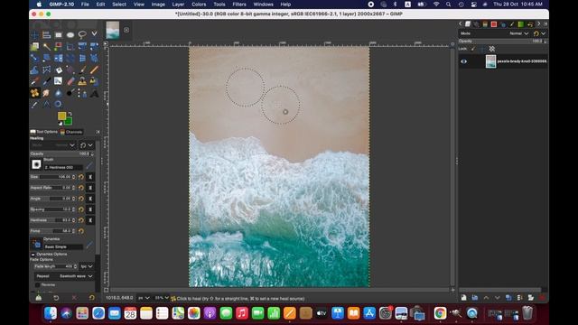Viewport: 578px width, 325px height.
Task: Toggle visibility eye of the layer
Action: [x=463, y=61]
